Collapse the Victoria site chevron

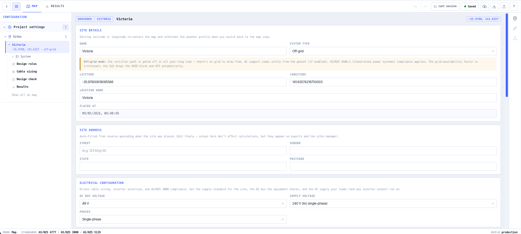click(x=9, y=45)
